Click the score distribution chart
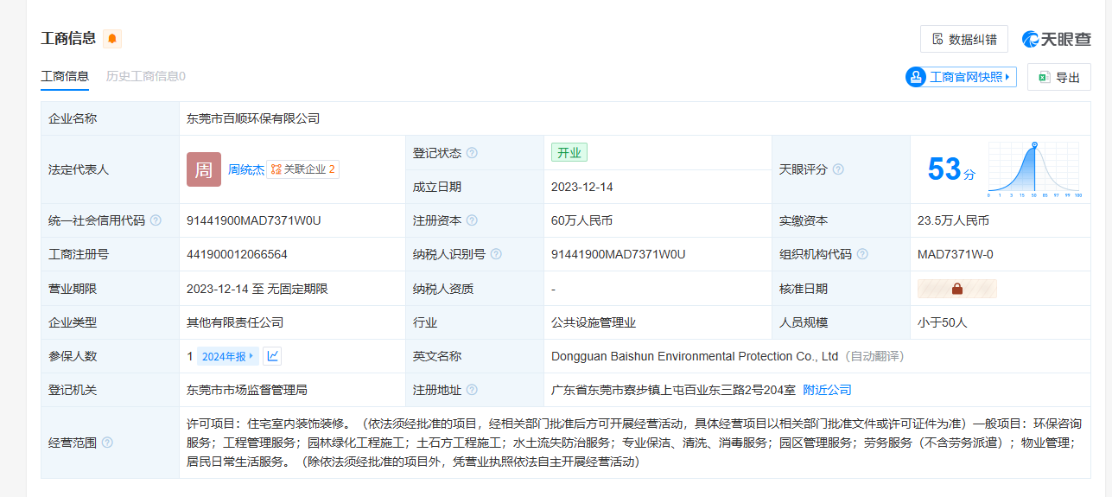 1035,169
